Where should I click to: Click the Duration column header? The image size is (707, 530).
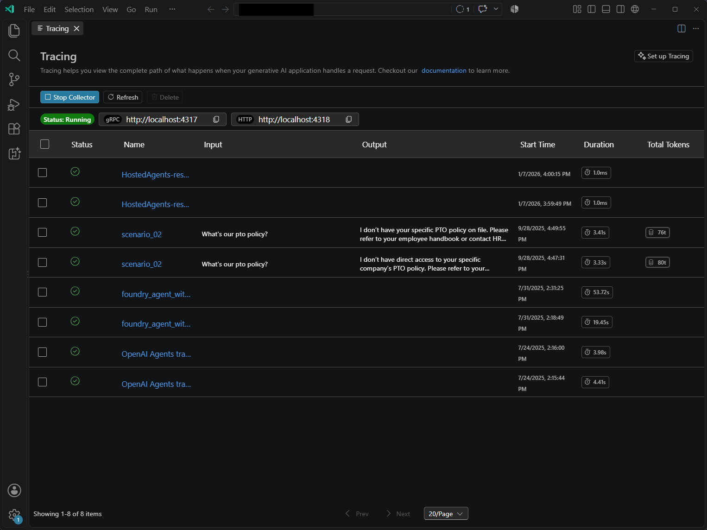pyautogui.click(x=599, y=145)
